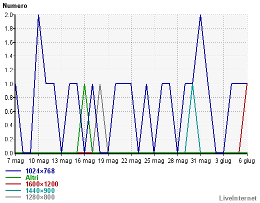Click the gray 1280×800 peak near 18 mag

(100, 84)
